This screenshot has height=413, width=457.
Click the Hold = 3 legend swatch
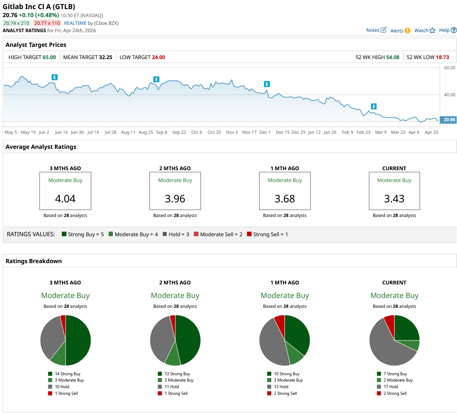tap(165, 234)
